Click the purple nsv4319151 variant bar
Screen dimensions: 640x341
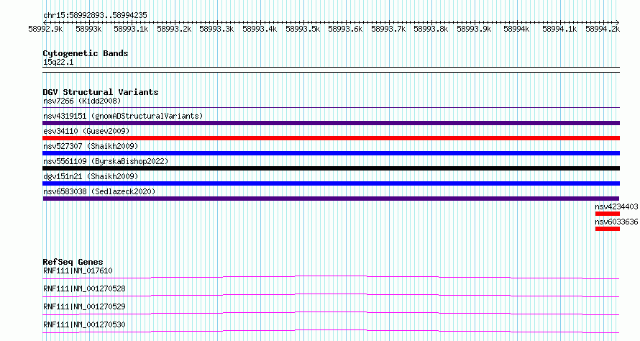coord(331,123)
